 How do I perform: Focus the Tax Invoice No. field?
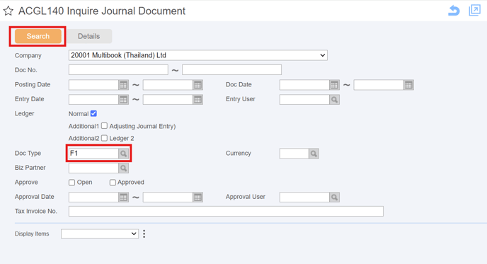pos(226,211)
